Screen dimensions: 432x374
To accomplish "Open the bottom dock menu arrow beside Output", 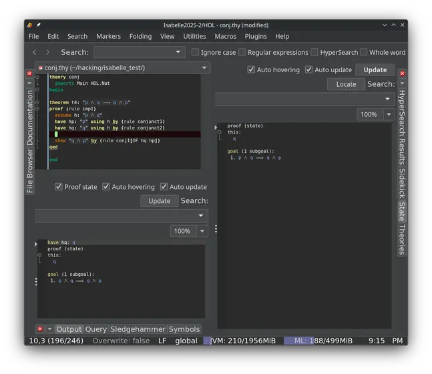I will tap(49, 329).
